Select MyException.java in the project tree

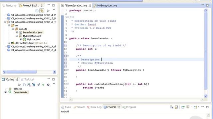(x=32, y=36)
